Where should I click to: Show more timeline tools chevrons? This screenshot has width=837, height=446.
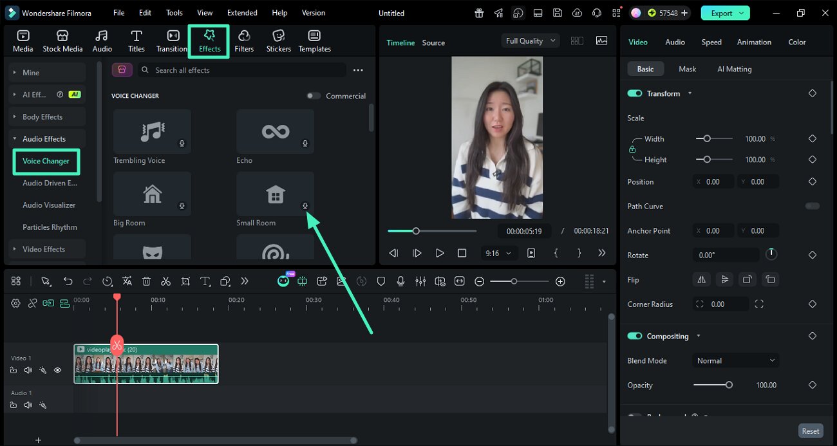(245, 281)
